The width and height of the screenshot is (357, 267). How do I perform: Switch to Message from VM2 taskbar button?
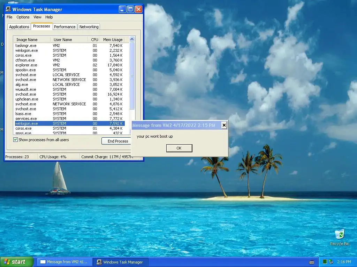coord(64,262)
